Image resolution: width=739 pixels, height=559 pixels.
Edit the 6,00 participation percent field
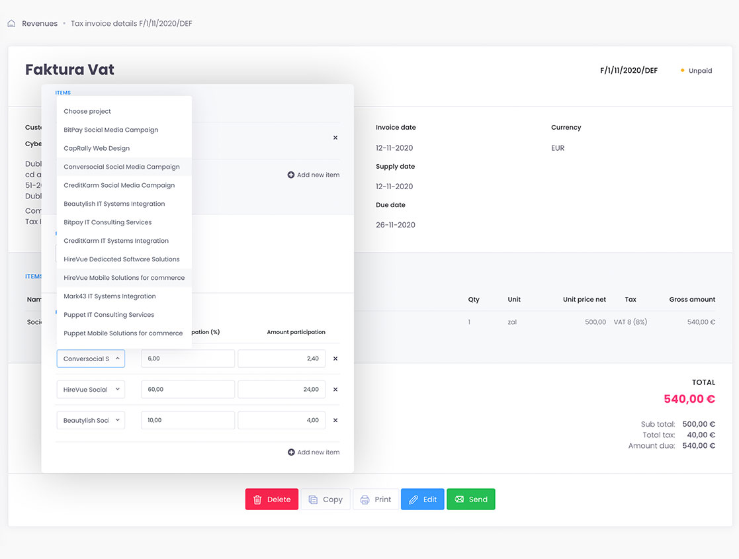[188, 359]
